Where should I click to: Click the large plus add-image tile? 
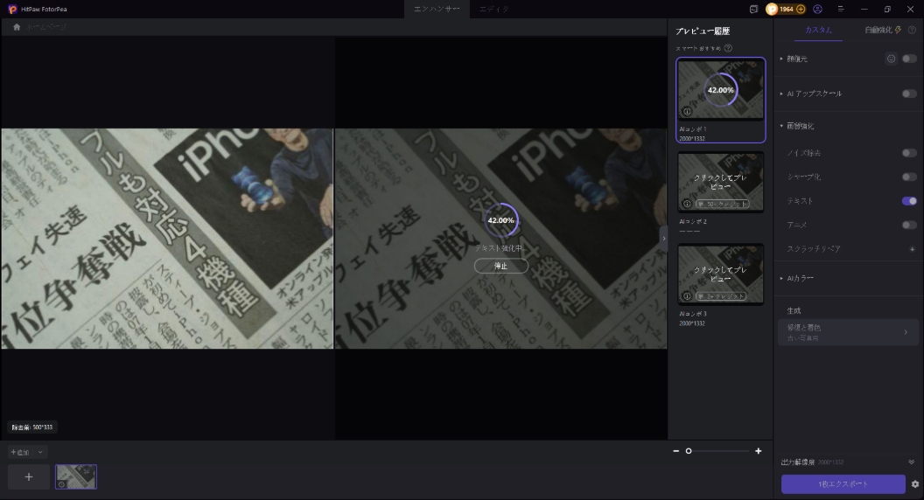pyautogui.click(x=29, y=477)
